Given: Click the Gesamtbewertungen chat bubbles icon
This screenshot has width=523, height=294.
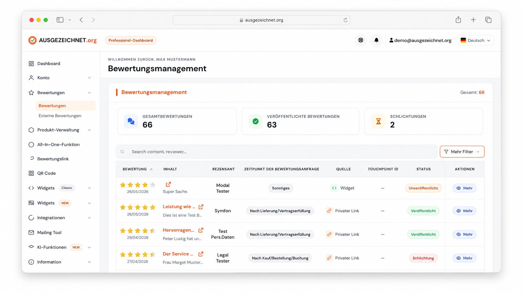Looking at the screenshot, I should point(131,121).
